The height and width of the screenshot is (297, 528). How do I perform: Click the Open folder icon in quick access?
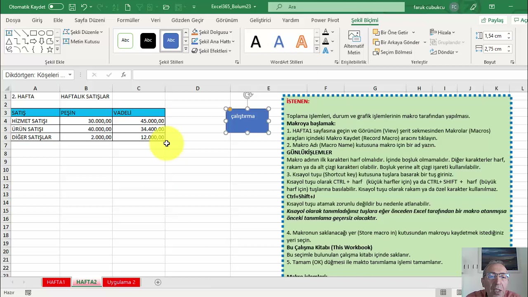pyautogui.click(x=166, y=7)
